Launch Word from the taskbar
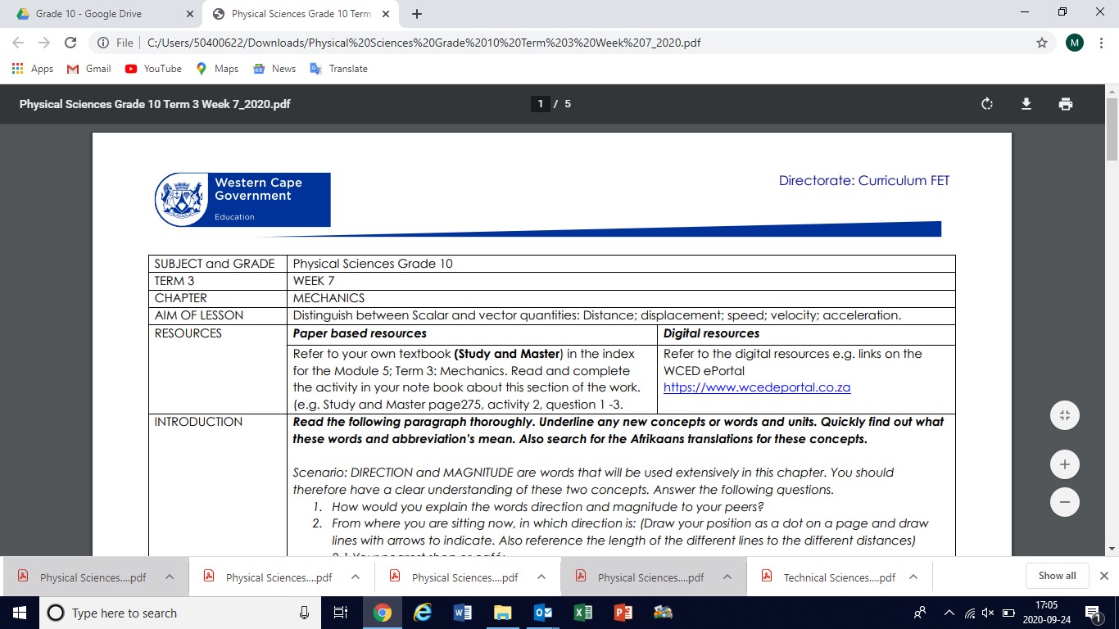1119x629 pixels. point(463,613)
